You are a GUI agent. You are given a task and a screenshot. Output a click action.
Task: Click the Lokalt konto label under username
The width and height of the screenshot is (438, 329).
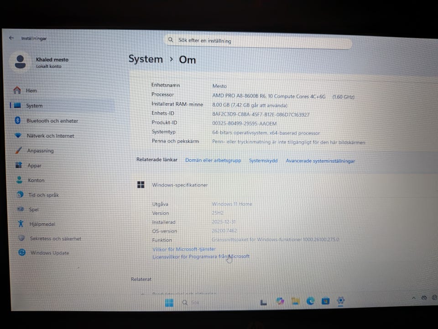(49, 66)
